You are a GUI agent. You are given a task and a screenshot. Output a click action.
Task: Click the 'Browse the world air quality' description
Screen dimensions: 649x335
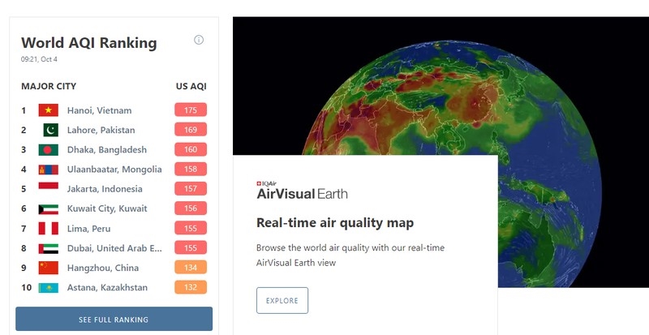[x=350, y=255]
